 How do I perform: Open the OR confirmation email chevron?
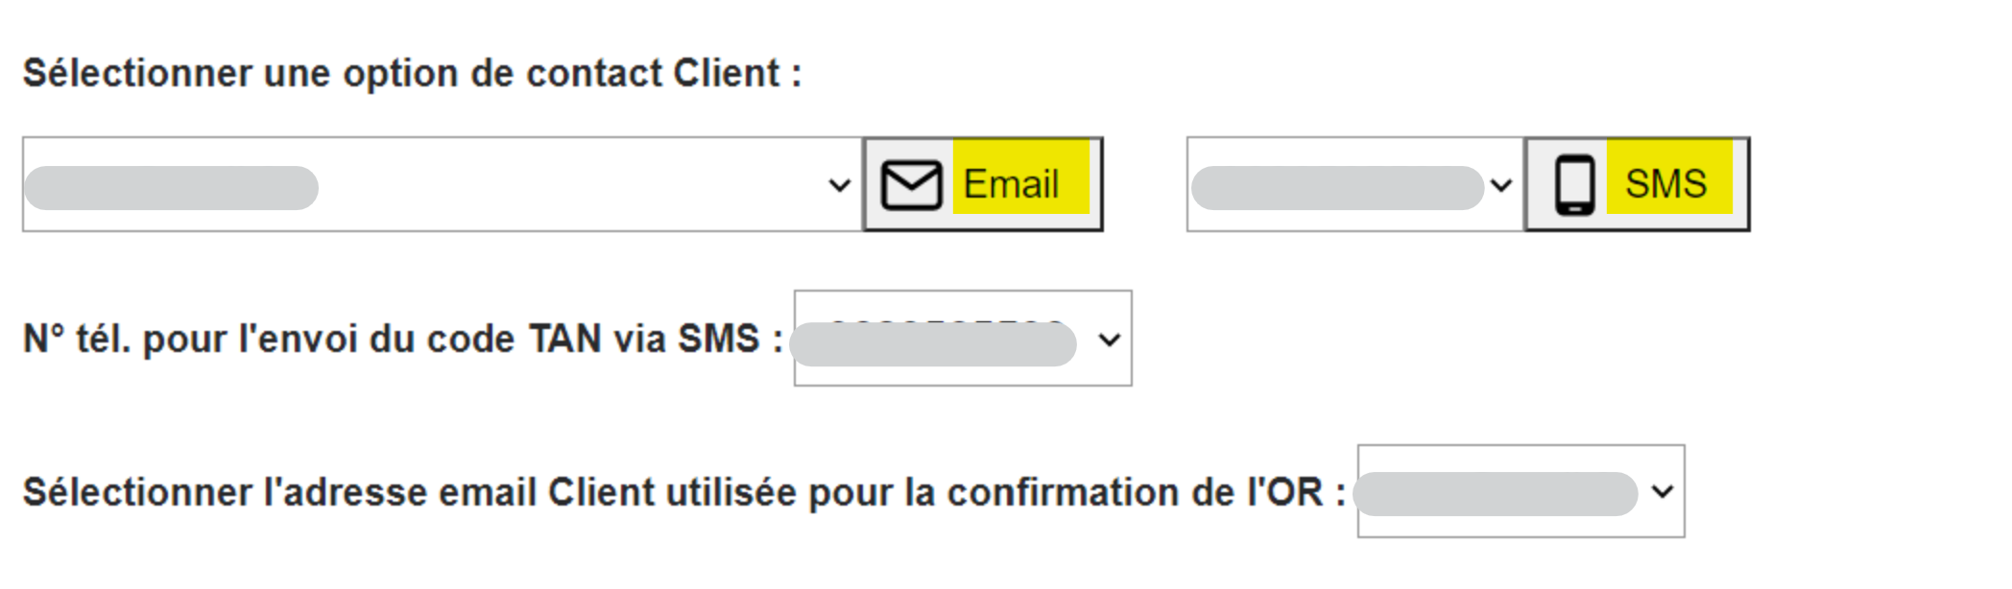coord(1663,492)
